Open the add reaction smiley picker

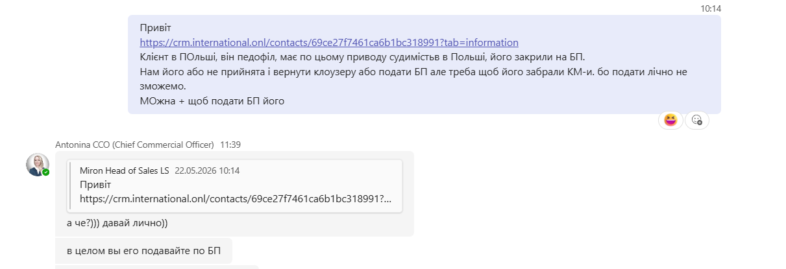697,120
